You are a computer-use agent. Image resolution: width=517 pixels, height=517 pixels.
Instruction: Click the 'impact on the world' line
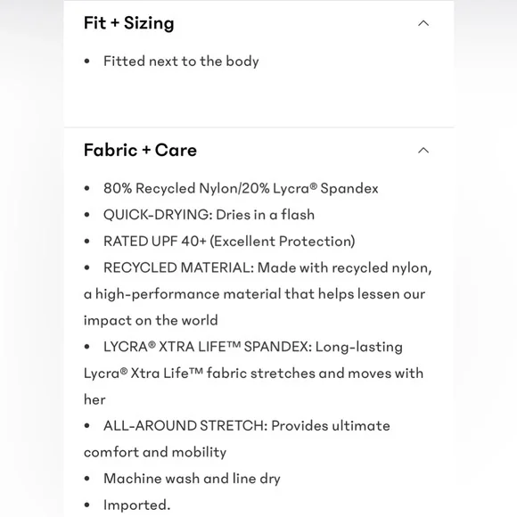click(151, 321)
